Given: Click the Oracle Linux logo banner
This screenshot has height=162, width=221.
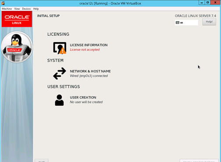Looking at the screenshot, I should tap(17, 19).
